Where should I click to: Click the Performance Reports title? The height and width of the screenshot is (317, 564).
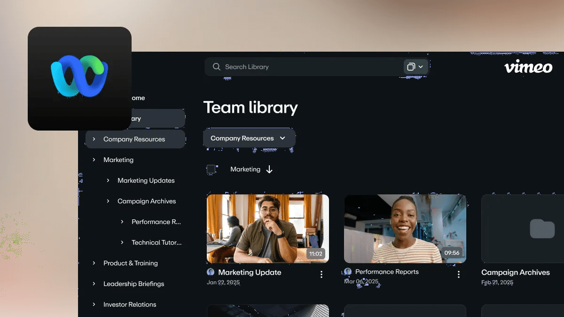click(387, 272)
